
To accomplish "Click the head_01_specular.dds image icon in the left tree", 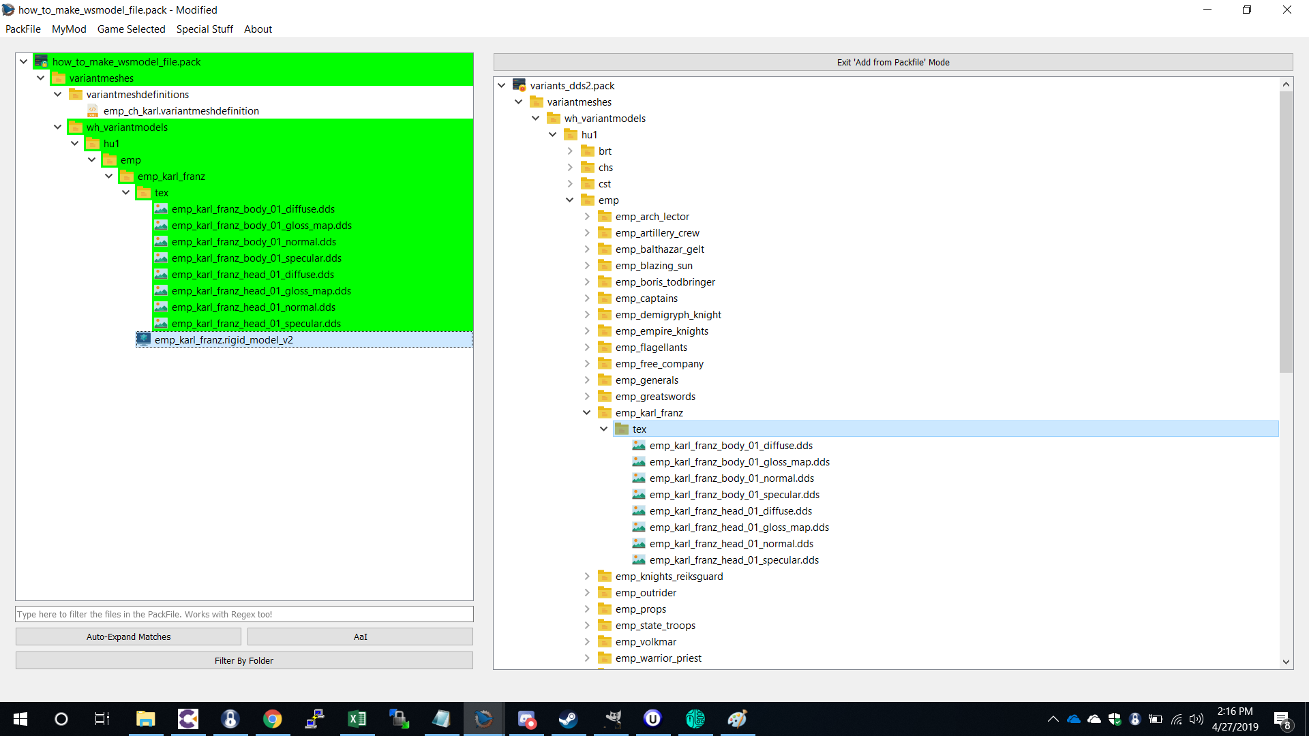I will [x=161, y=323].
